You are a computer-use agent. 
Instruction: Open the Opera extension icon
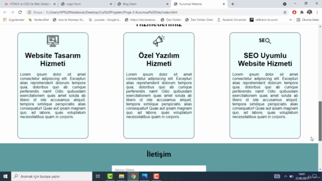[x=294, y=12]
